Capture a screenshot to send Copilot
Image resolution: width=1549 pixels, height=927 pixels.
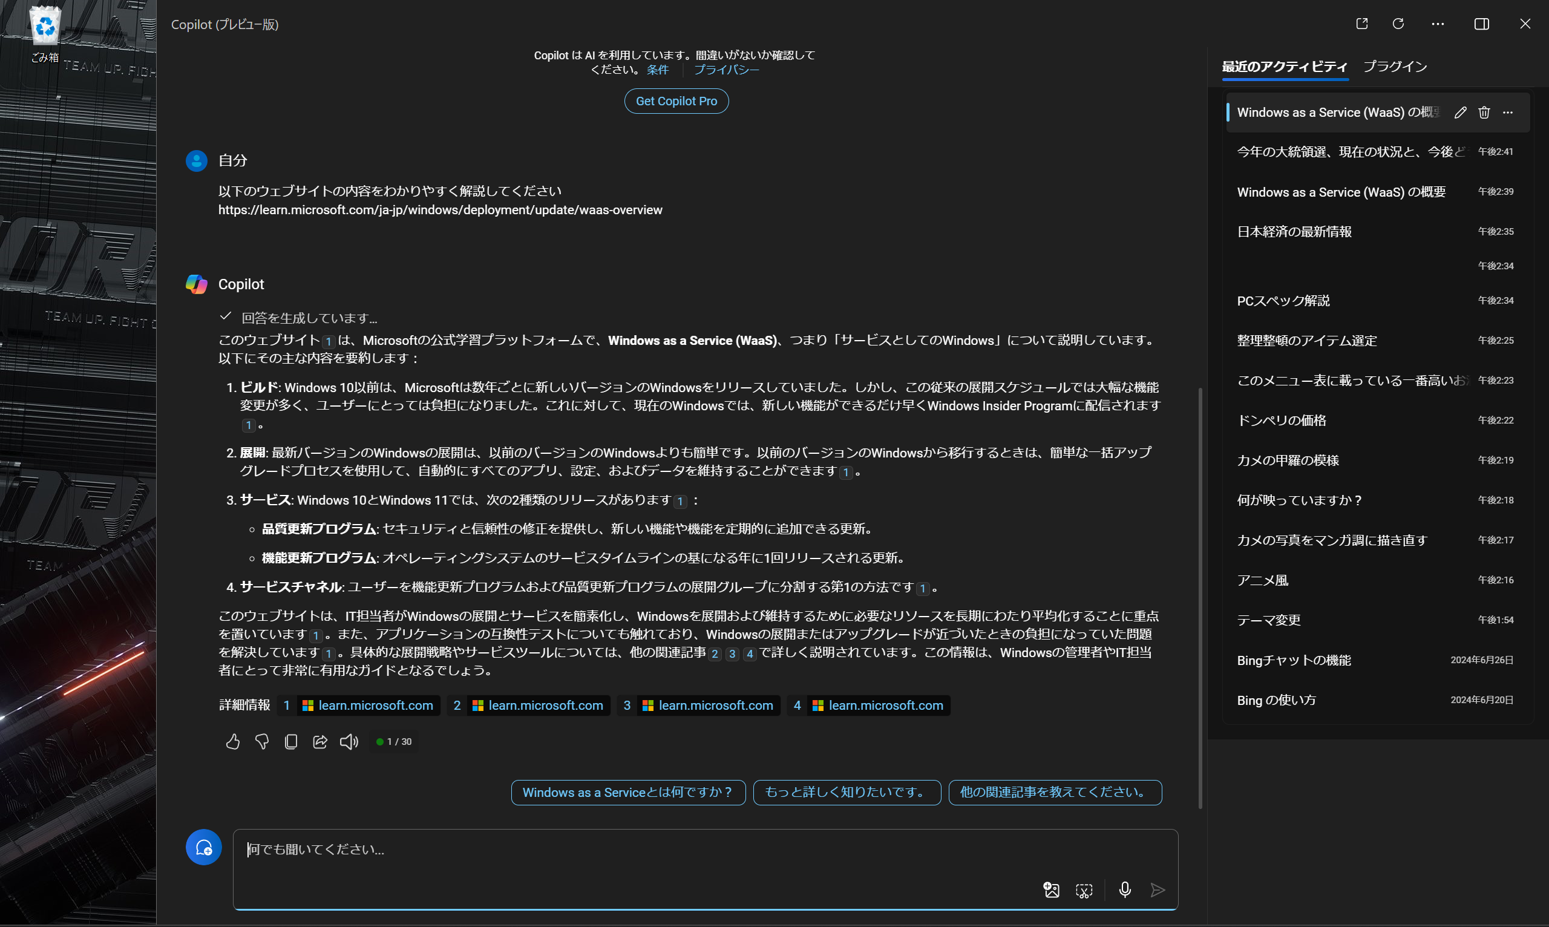(x=1084, y=889)
